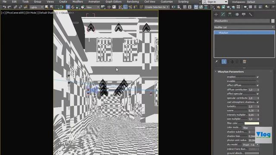Click the ground albedo color swatch
The height and width of the screenshot is (155, 276).
[252, 153]
